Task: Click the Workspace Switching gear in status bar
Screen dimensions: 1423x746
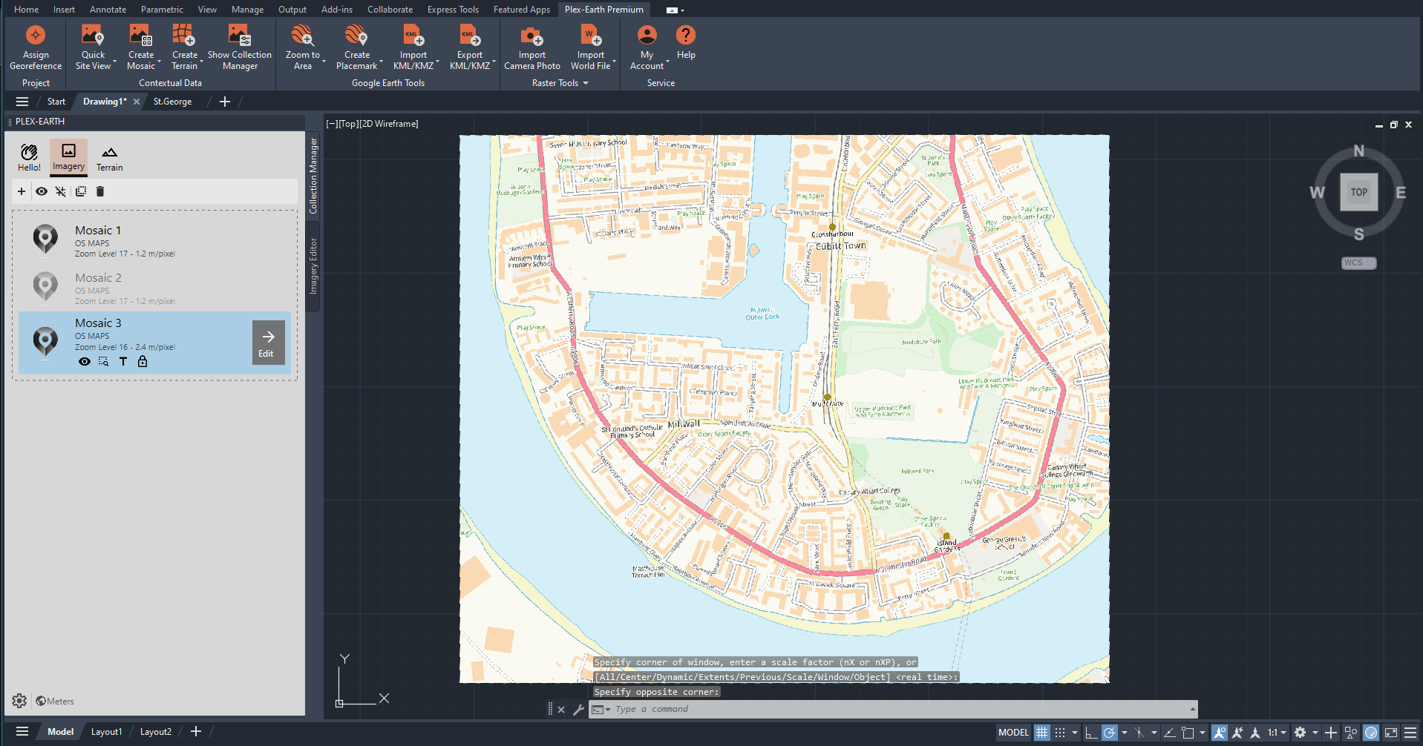Action: (x=1301, y=733)
